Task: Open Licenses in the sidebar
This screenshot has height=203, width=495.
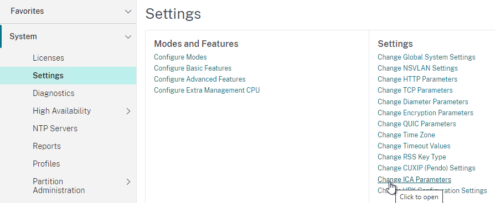Action: pos(48,58)
